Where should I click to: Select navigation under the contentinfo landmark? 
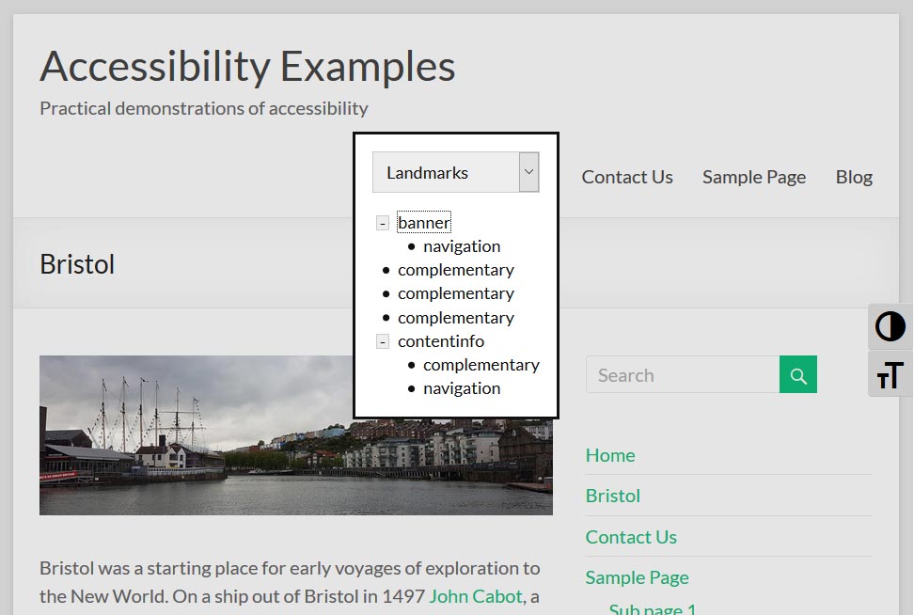(462, 388)
